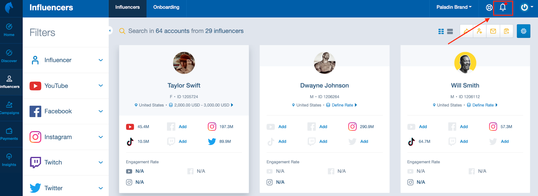
Task: Open the notifications bell icon
Action: 502,8
